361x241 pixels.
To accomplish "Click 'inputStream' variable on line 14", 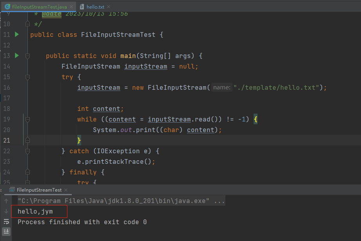I will [x=146, y=66].
